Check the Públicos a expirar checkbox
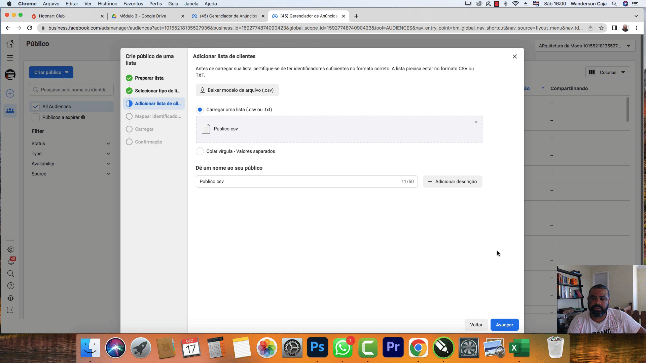 click(x=36, y=117)
